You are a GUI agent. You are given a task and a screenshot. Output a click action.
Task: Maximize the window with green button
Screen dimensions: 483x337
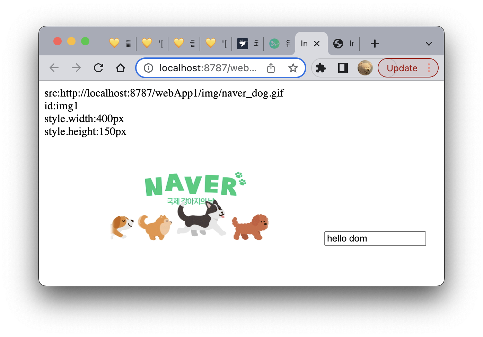click(x=85, y=41)
